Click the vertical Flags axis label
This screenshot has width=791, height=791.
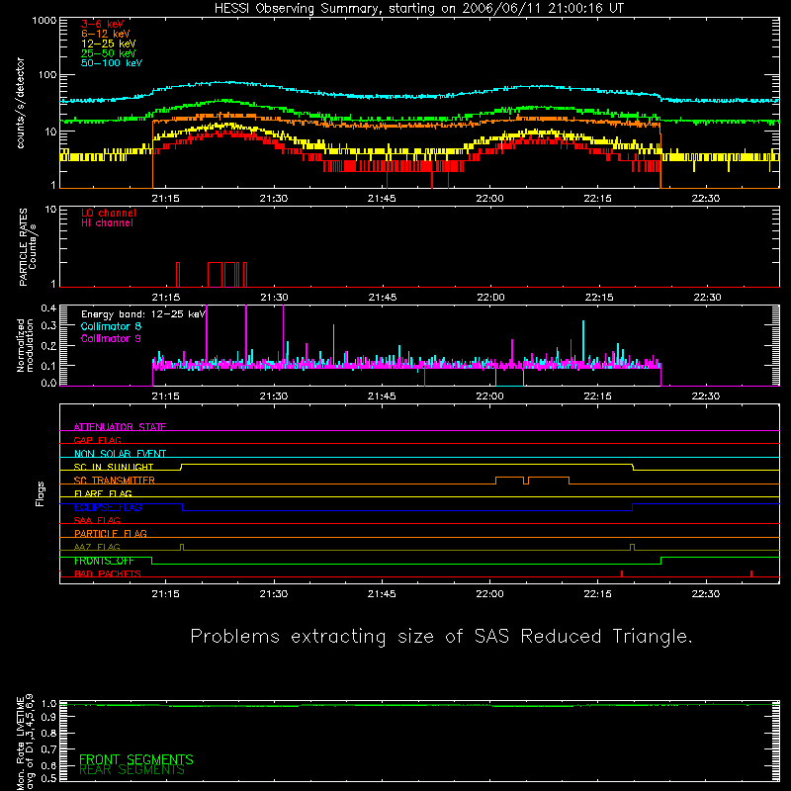[40, 493]
